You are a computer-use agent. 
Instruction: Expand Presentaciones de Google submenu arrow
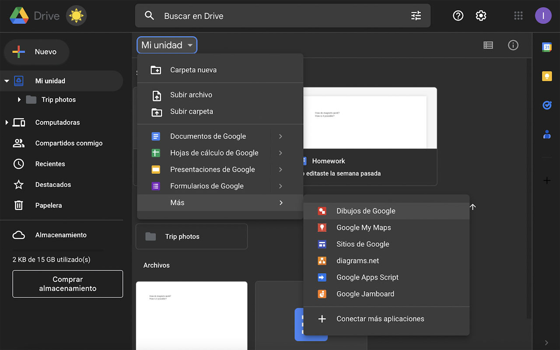click(281, 170)
